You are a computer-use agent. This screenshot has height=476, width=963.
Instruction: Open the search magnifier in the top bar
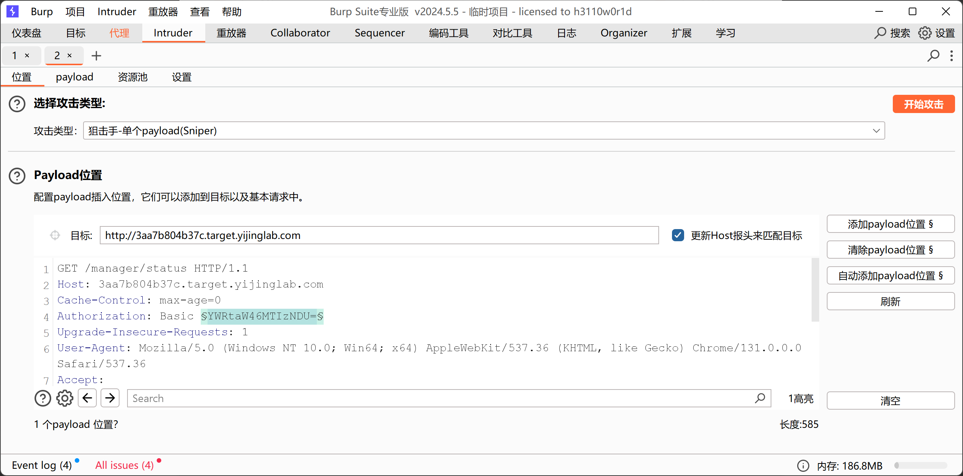pyautogui.click(x=880, y=33)
